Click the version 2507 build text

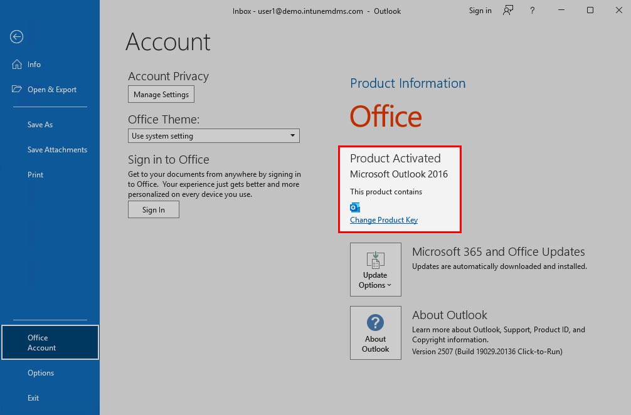click(487, 352)
